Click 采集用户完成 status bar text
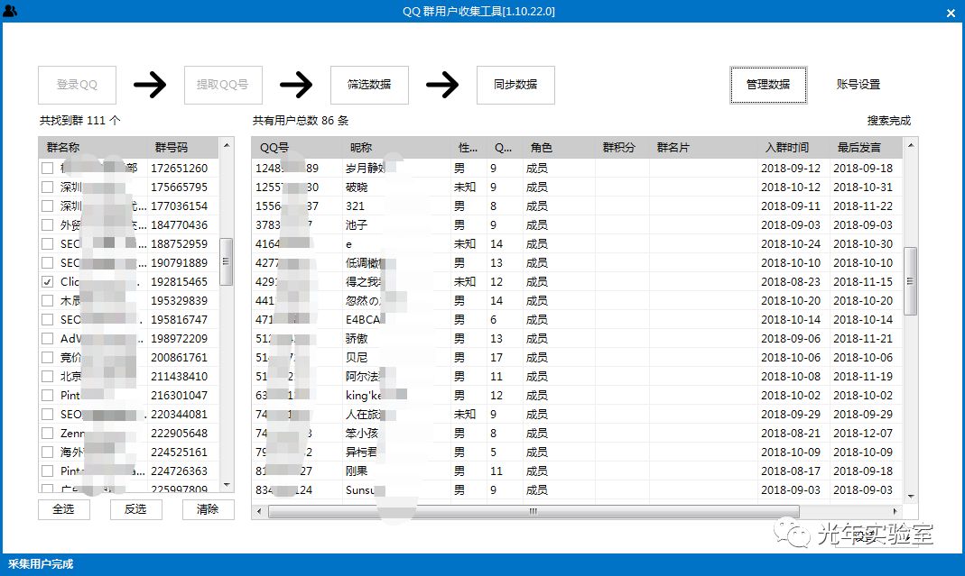This screenshot has height=576, width=965. [x=41, y=563]
